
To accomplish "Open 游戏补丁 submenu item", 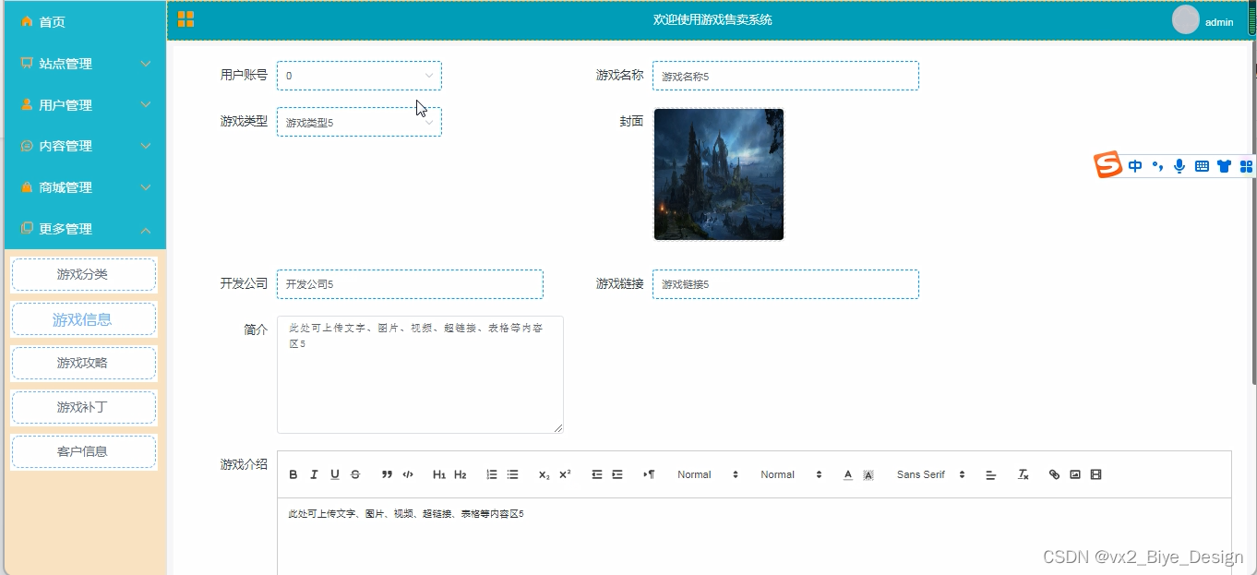I will pos(83,407).
